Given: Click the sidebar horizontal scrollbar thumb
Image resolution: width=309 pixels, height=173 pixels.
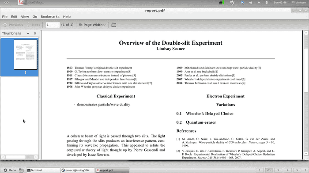Looking at the screenshot, I should point(16,157).
